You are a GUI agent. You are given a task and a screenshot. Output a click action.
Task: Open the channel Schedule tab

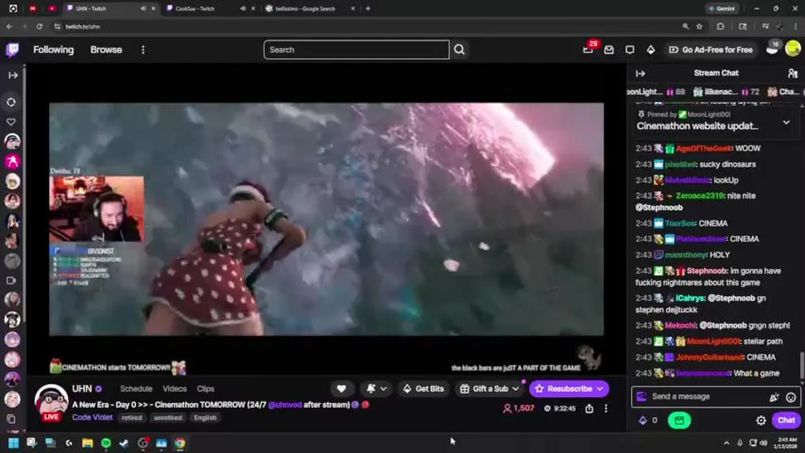pos(136,389)
